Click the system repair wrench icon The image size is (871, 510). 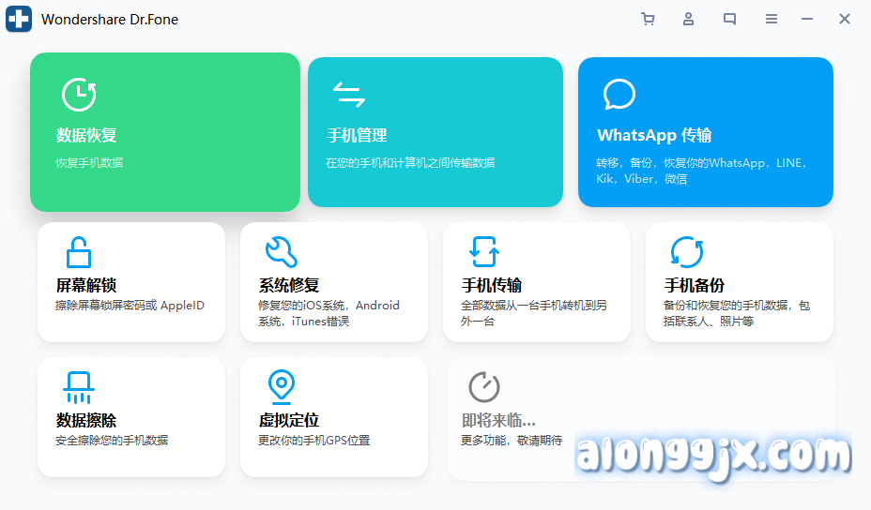[x=281, y=252]
